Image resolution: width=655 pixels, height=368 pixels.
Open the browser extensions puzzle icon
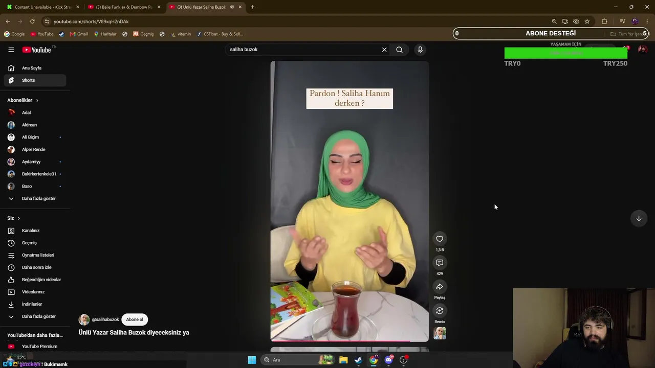(x=604, y=21)
